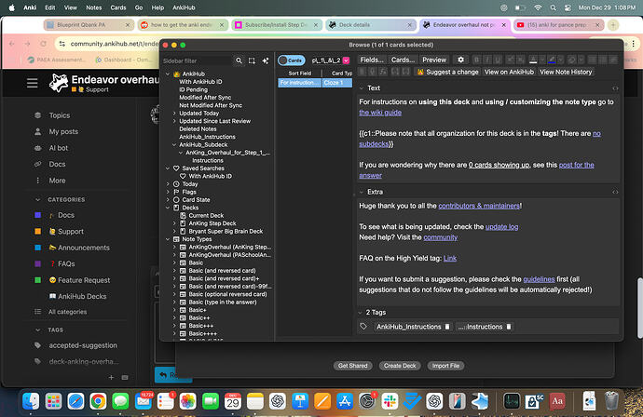
Task: Collapse the 2 Tags section
Action: (x=361, y=312)
